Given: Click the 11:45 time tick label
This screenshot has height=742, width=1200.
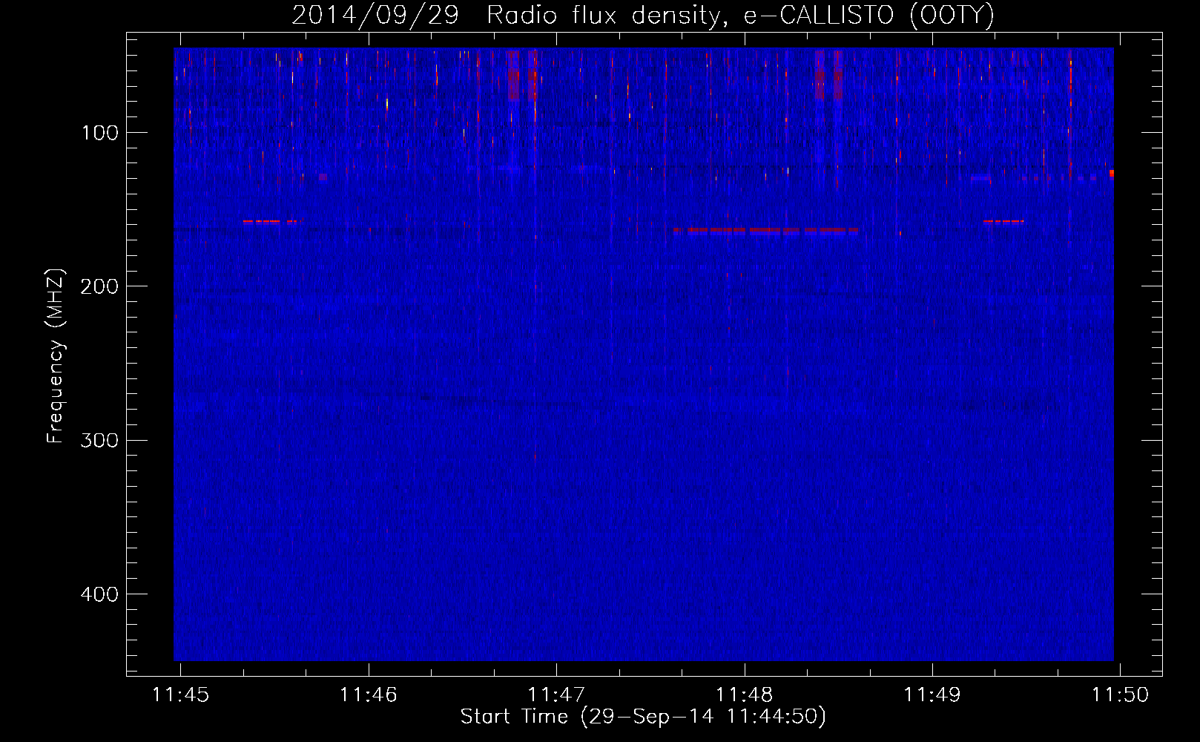Looking at the screenshot, I should [x=180, y=695].
